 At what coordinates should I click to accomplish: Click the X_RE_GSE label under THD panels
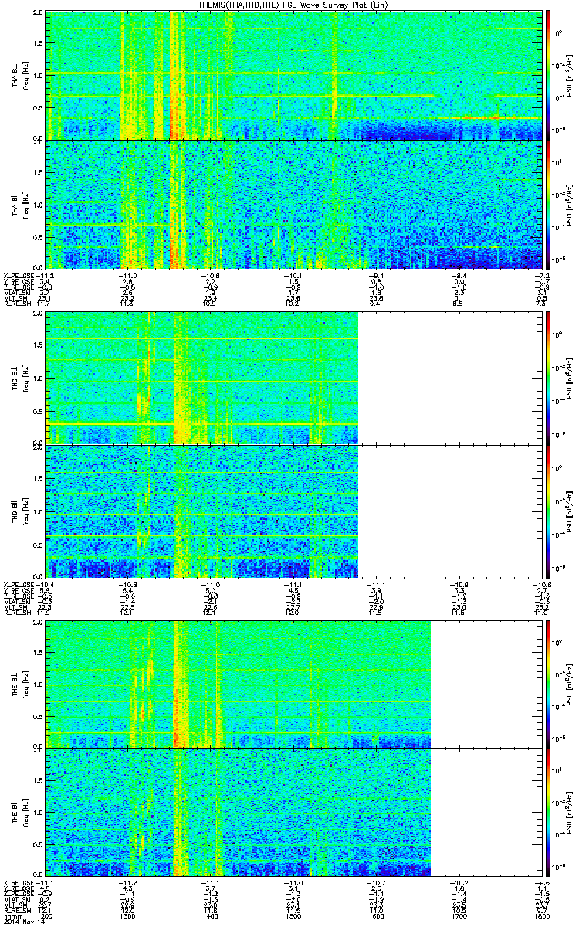(x=17, y=584)
